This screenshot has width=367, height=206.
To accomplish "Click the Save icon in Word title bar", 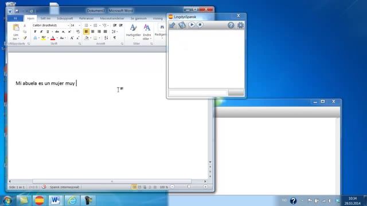I will (17, 11).
